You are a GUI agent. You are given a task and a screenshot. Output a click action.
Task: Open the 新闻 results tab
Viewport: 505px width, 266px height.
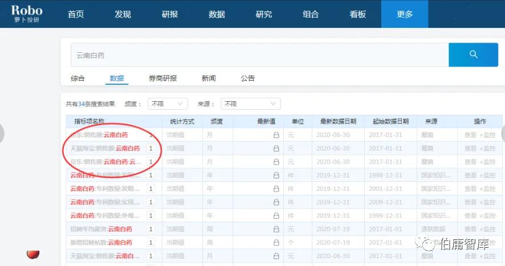[x=209, y=78]
